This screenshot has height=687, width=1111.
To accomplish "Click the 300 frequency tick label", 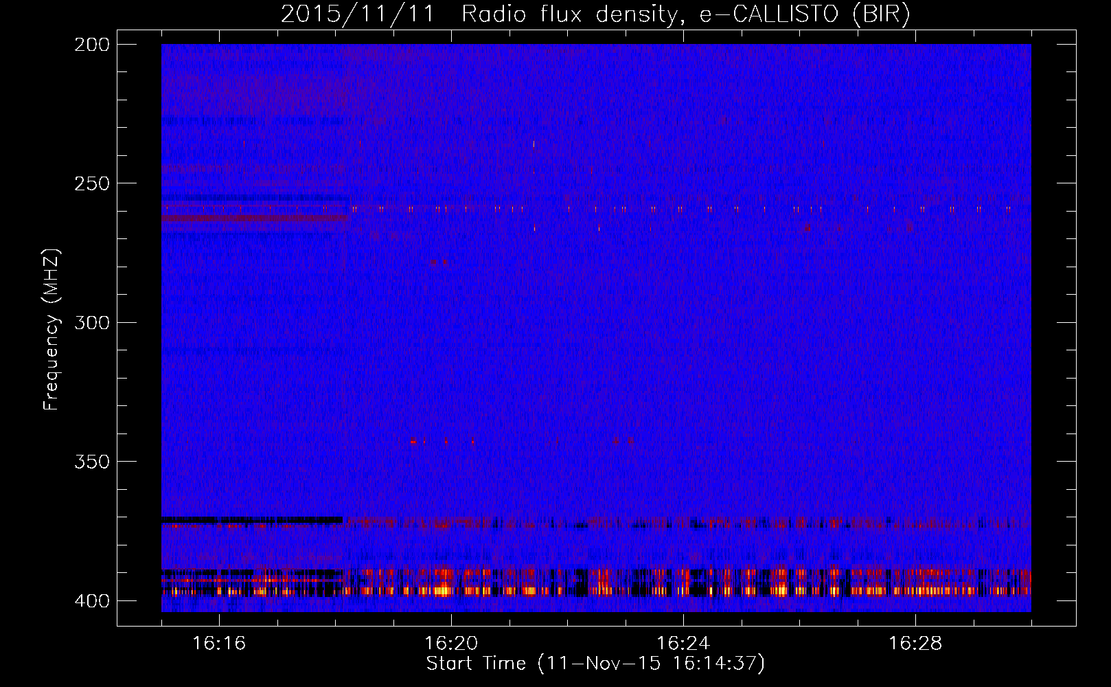I will 91,322.
